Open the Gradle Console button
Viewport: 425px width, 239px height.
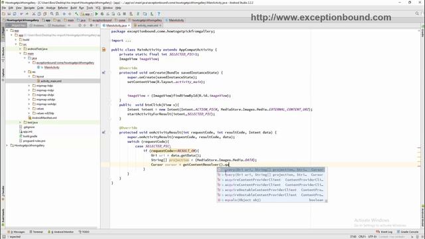click(408, 232)
